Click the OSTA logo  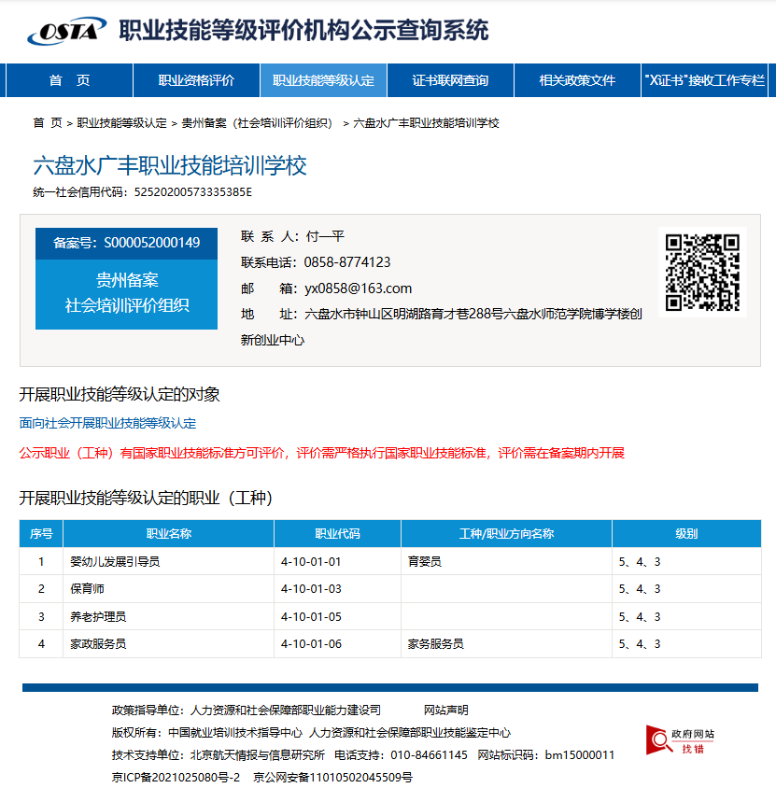[x=67, y=31]
